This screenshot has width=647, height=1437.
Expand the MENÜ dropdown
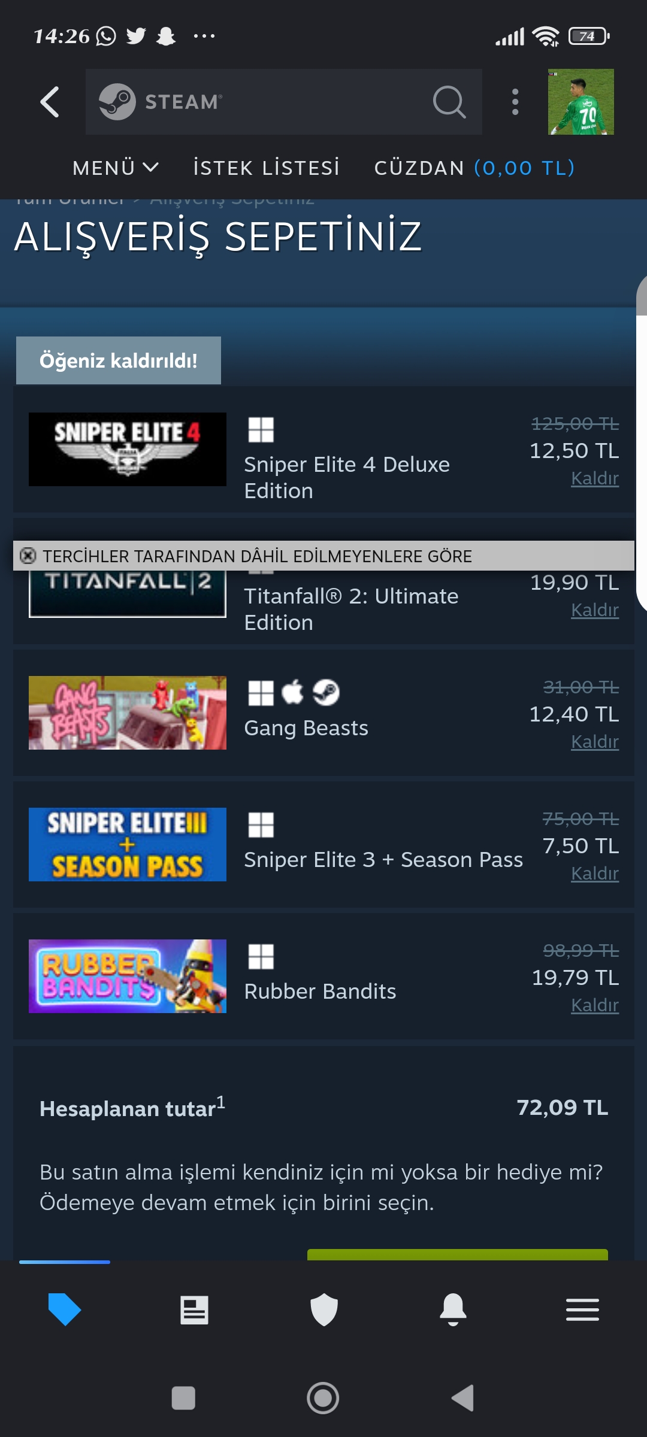pyautogui.click(x=116, y=168)
